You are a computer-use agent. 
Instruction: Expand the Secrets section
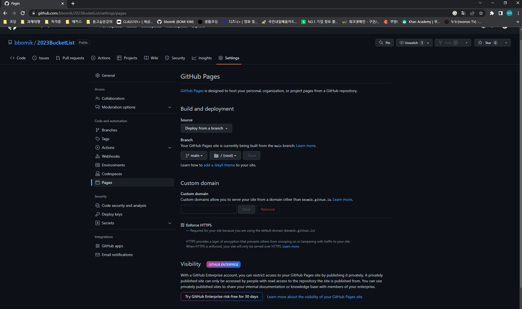click(x=134, y=223)
